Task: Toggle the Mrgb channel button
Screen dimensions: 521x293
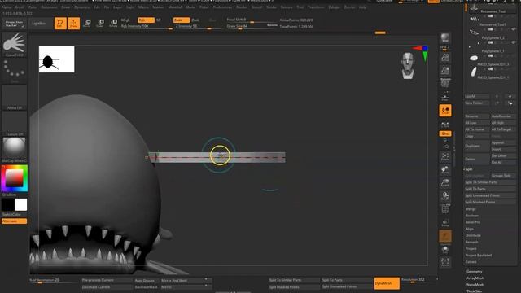Action: click(125, 20)
